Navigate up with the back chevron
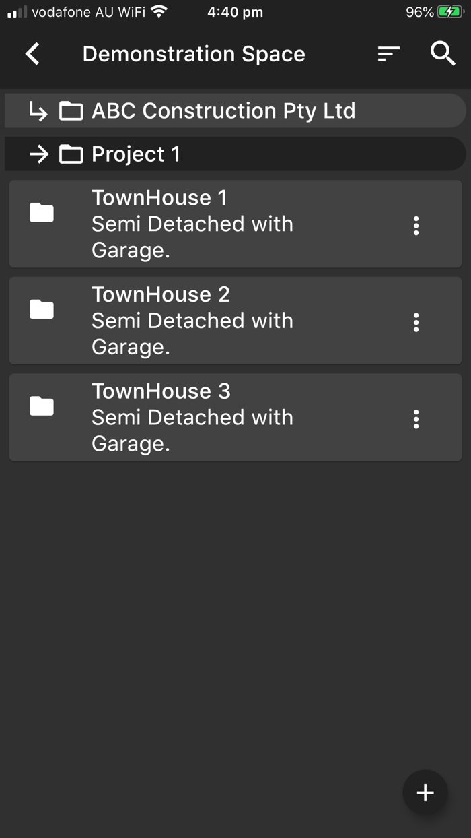Image resolution: width=471 pixels, height=838 pixels. 32,53
